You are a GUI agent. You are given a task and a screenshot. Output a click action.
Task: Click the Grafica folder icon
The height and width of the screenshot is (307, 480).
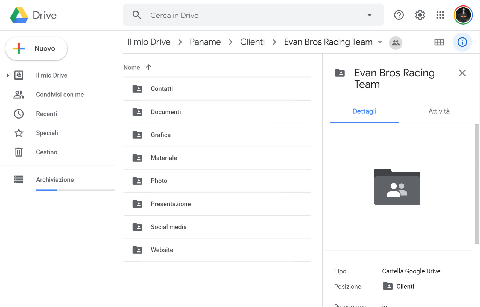pyautogui.click(x=137, y=135)
